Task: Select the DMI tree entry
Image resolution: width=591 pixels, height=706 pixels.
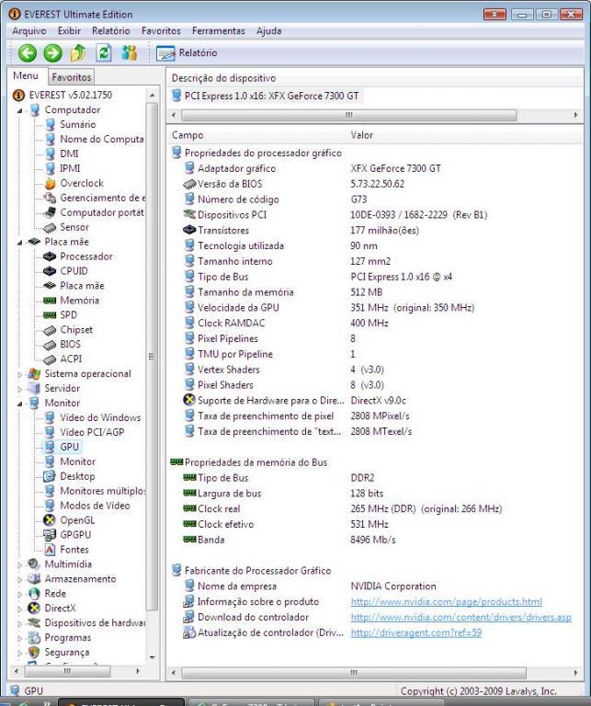Action: tap(69, 154)
